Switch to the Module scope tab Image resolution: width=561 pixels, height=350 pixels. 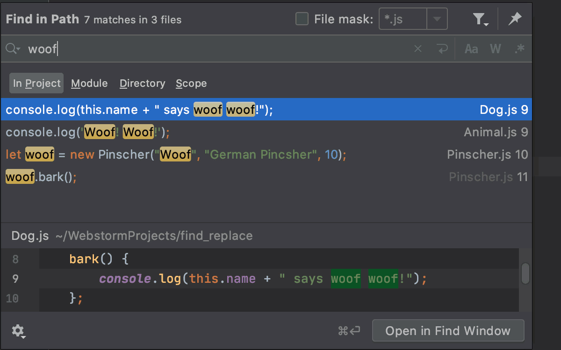point(89,83)
